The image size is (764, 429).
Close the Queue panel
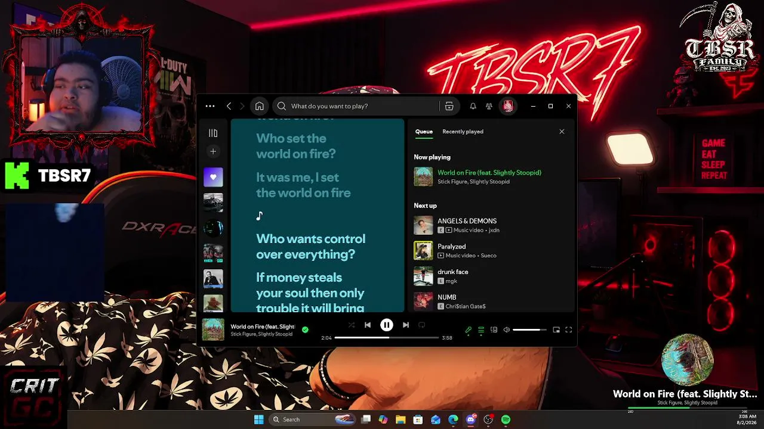point(562,132)
